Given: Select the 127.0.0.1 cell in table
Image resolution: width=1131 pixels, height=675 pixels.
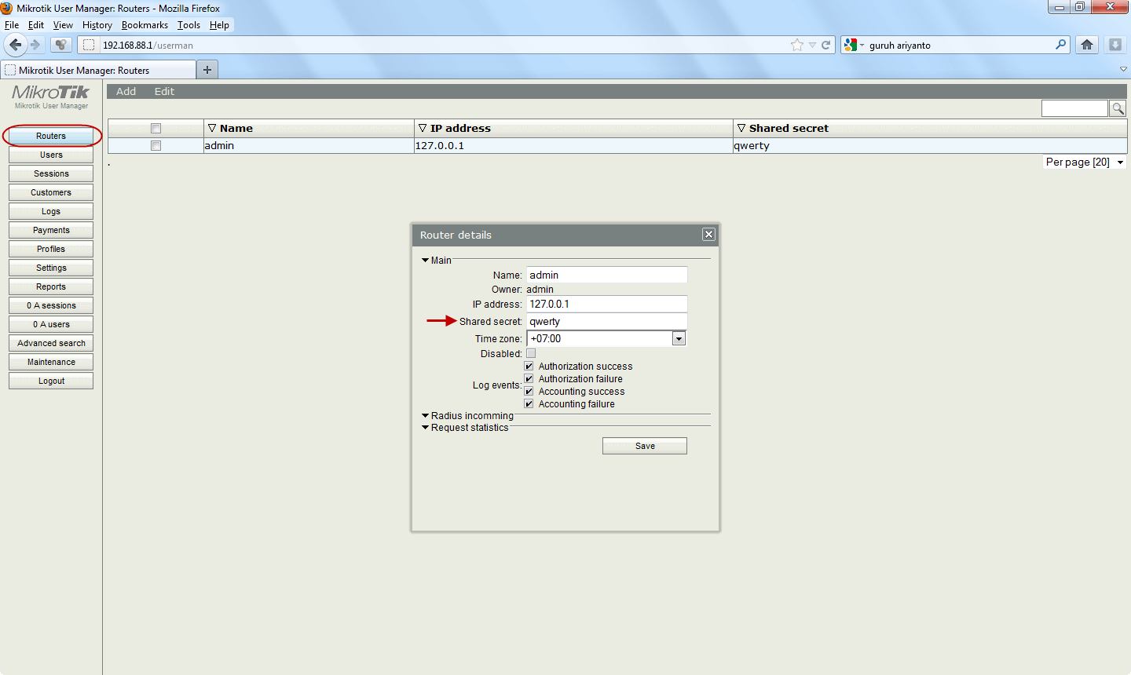Looking at the screenshot, I should point(573,145).
